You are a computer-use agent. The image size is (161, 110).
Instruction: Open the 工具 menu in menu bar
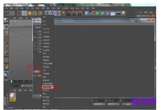point(27,8)
